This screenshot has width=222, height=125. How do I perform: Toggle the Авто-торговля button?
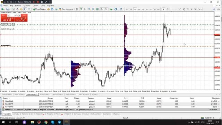pos(66,9)
